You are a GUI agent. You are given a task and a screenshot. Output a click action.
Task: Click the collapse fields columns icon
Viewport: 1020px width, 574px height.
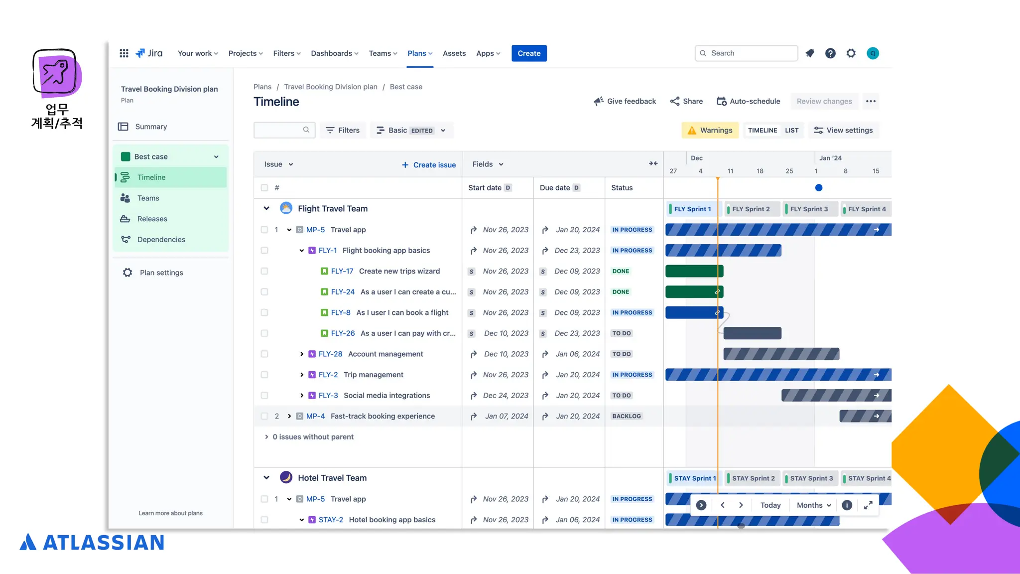pyautogui.click(x=653, y=164)
